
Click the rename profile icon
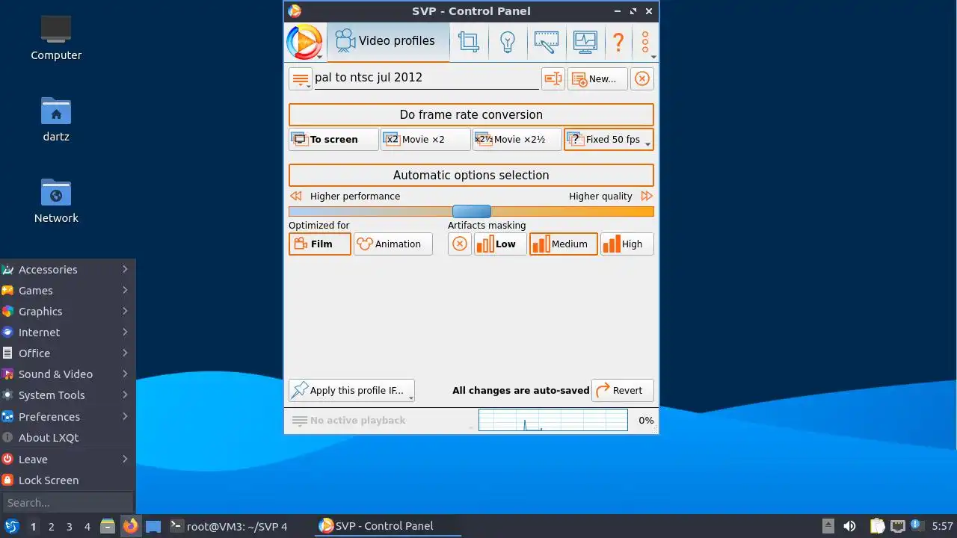(x=553, y=78)
